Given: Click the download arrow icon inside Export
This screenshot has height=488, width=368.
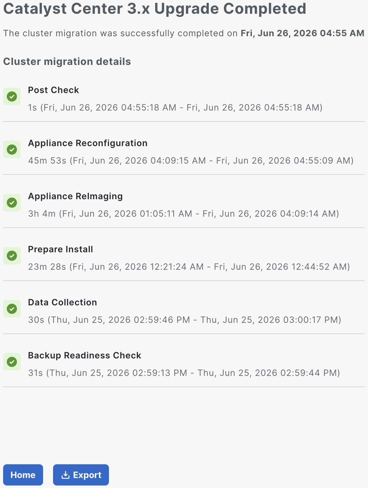Looking at the screenshot, I should pos(65,475).
